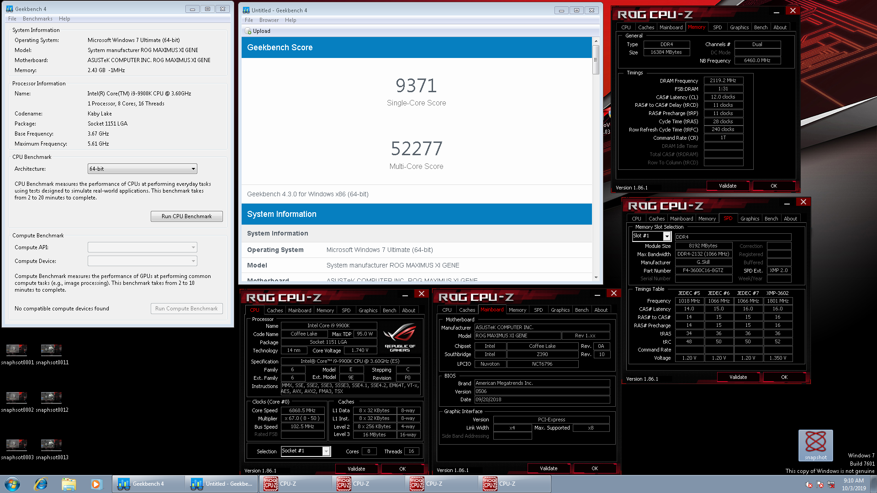
Task: Open Help menu in Geekbench results window
Action: point(291,20)
